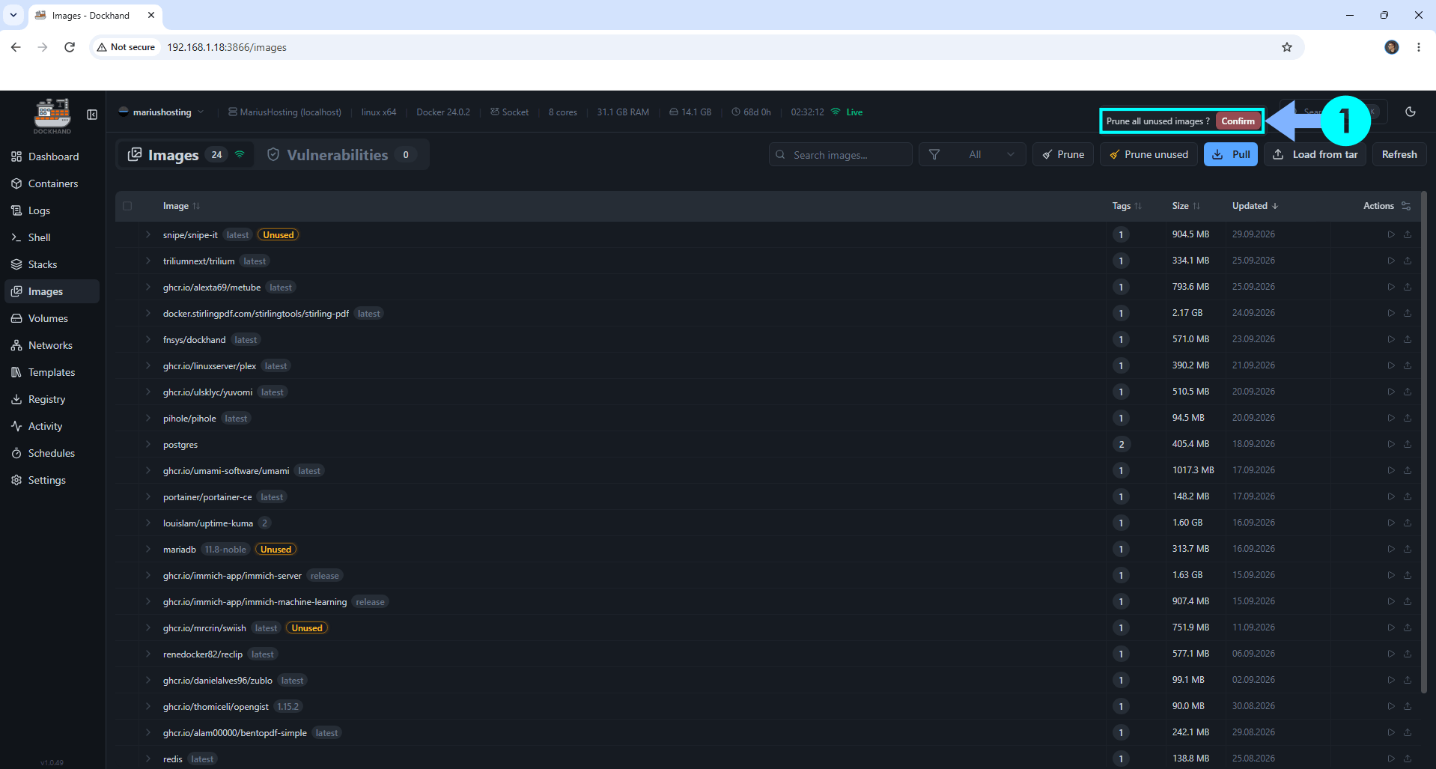Push the pihole/pihole image with the upload icon

1408,418
